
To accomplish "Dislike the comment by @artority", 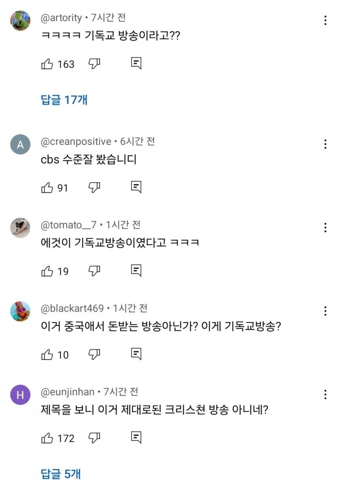I will click(94, 64).
